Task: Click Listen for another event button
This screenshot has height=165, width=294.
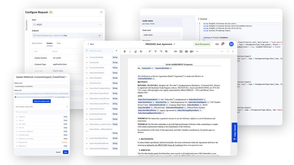Action: pyautogui.click(x=42, y=101)
